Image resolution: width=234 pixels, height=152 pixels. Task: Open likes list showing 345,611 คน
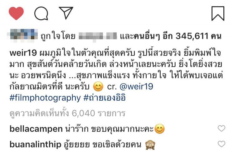click(171, 36)
